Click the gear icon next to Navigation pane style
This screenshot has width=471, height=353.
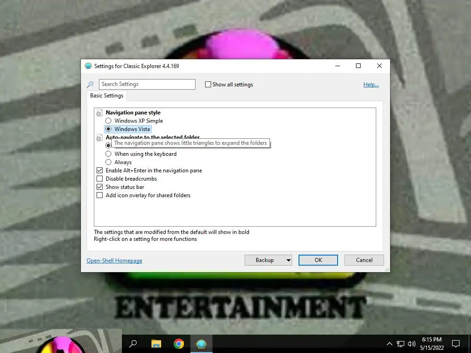(x=99, y=113)
